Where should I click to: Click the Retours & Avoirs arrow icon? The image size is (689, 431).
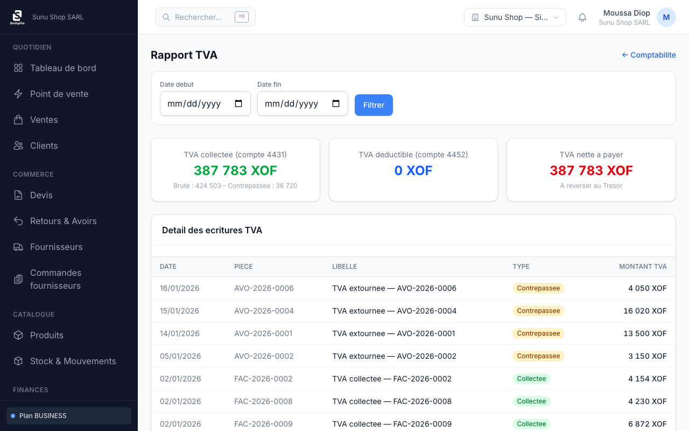pyautogui.click(x=18, y=221)
